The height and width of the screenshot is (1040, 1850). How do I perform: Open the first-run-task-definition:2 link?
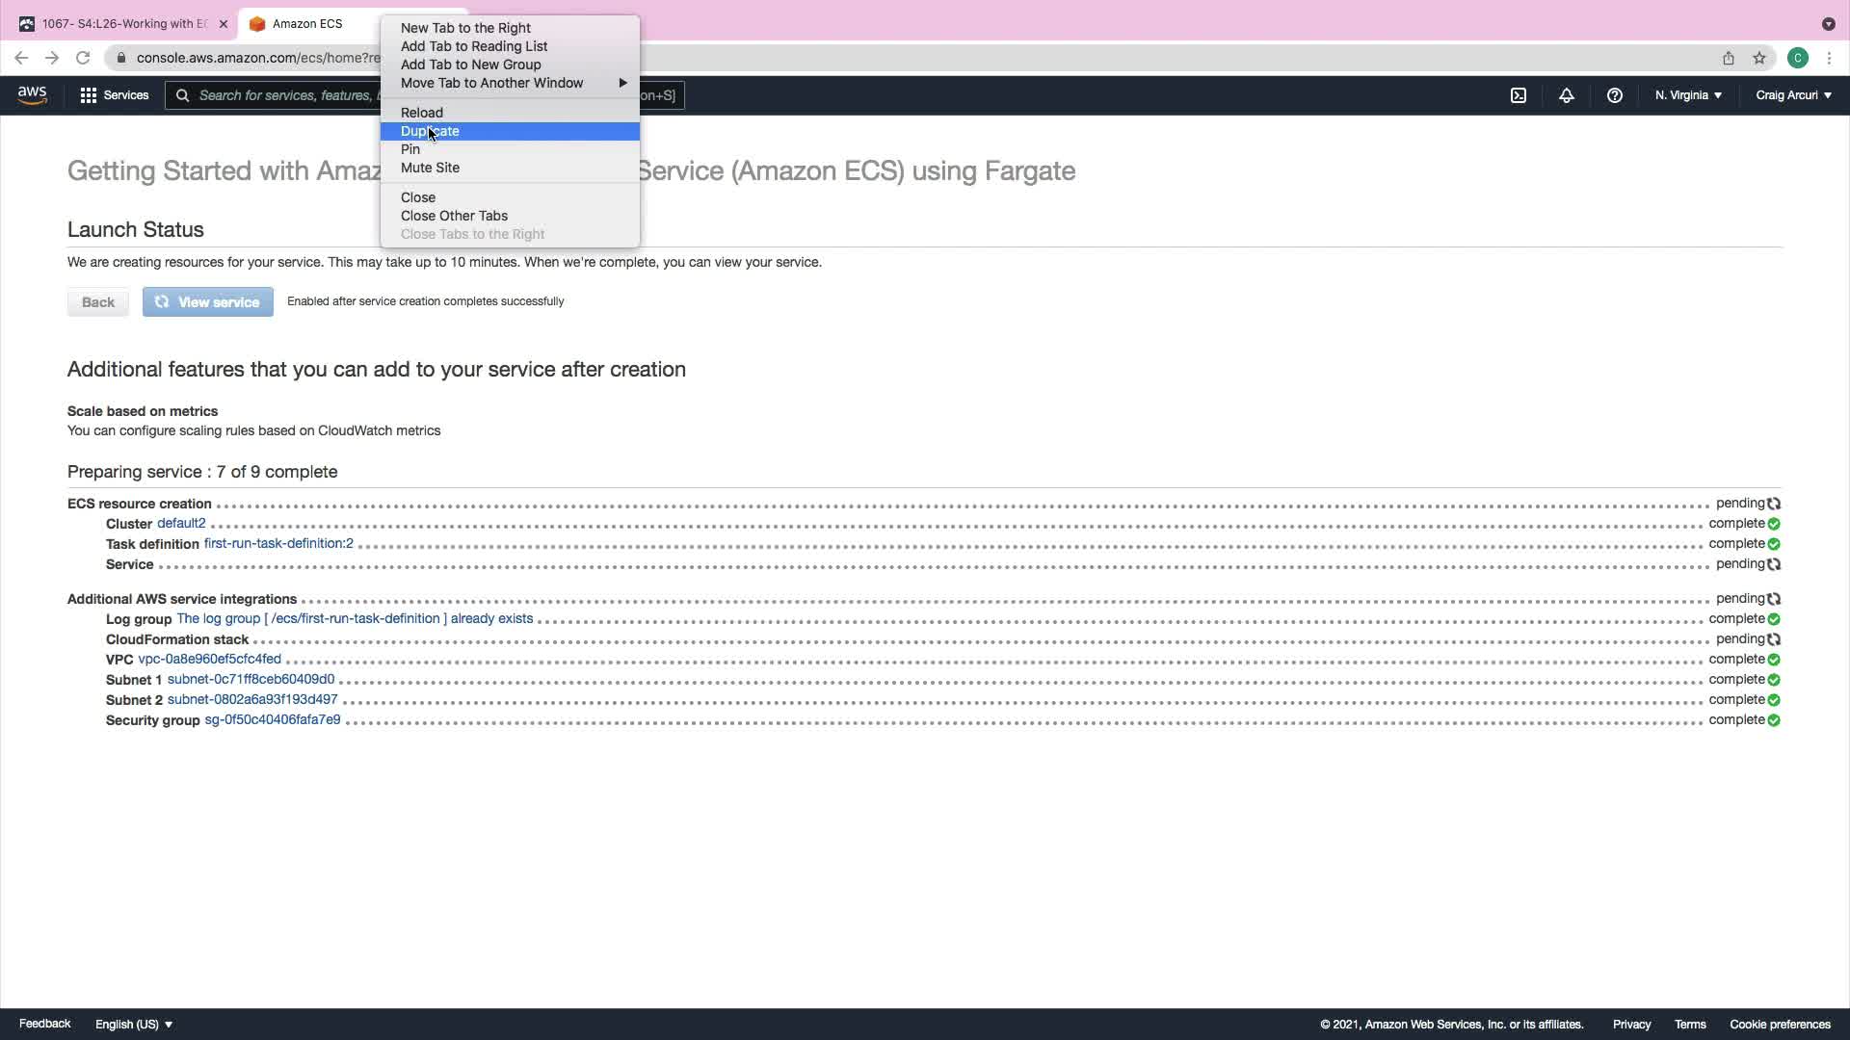click(x=278, y=543)
